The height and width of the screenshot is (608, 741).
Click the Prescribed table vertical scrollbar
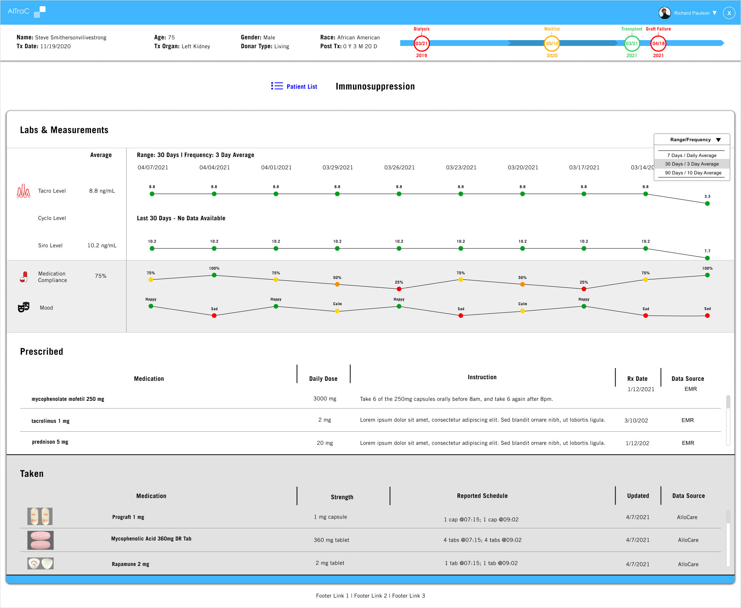[728, 402]
